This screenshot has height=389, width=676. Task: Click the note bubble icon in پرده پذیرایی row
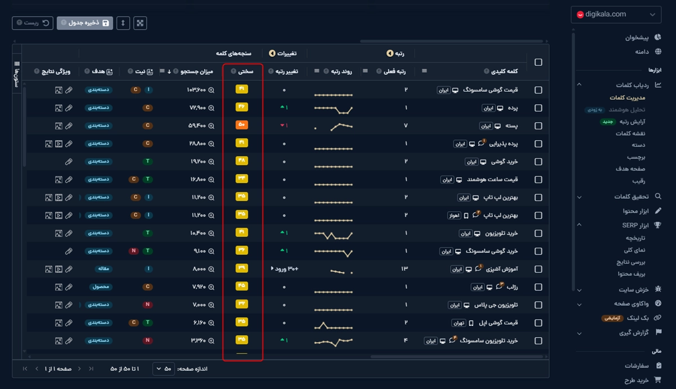481,144
